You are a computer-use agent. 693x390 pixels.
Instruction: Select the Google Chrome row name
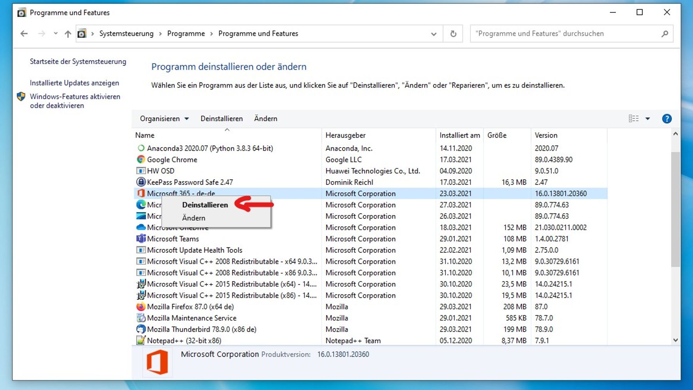[172, 160]
